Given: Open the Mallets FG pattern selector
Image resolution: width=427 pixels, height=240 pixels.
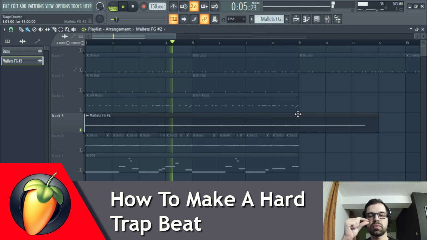Looking at the screenshot, I should coord(269,19).
